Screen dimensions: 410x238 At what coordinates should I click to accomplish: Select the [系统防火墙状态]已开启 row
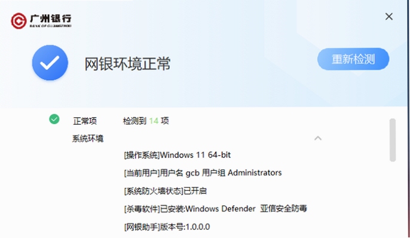(165, 191)
